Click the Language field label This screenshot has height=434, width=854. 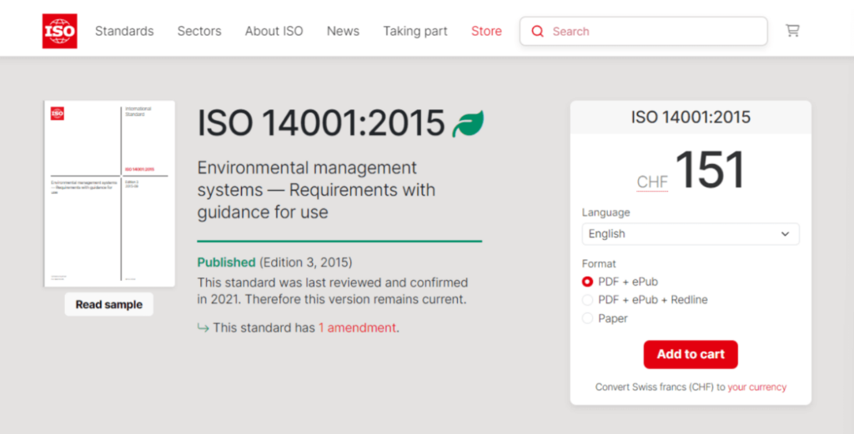[x=605, y=212]
